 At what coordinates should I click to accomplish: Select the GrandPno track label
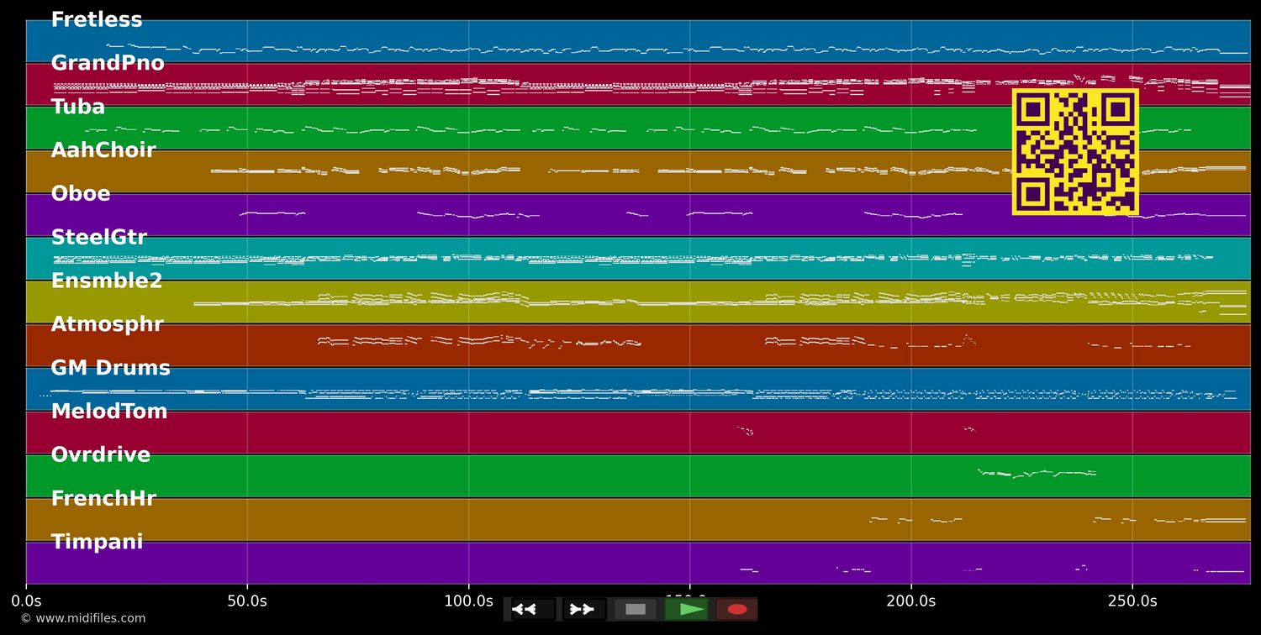(x=108, y=64)
